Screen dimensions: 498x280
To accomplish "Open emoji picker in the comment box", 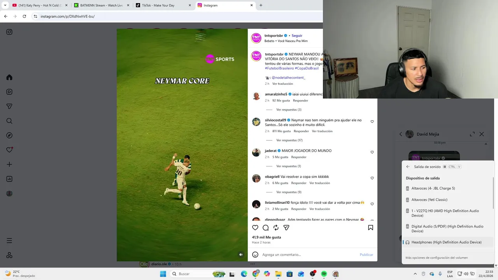I will tap(255, 255).
